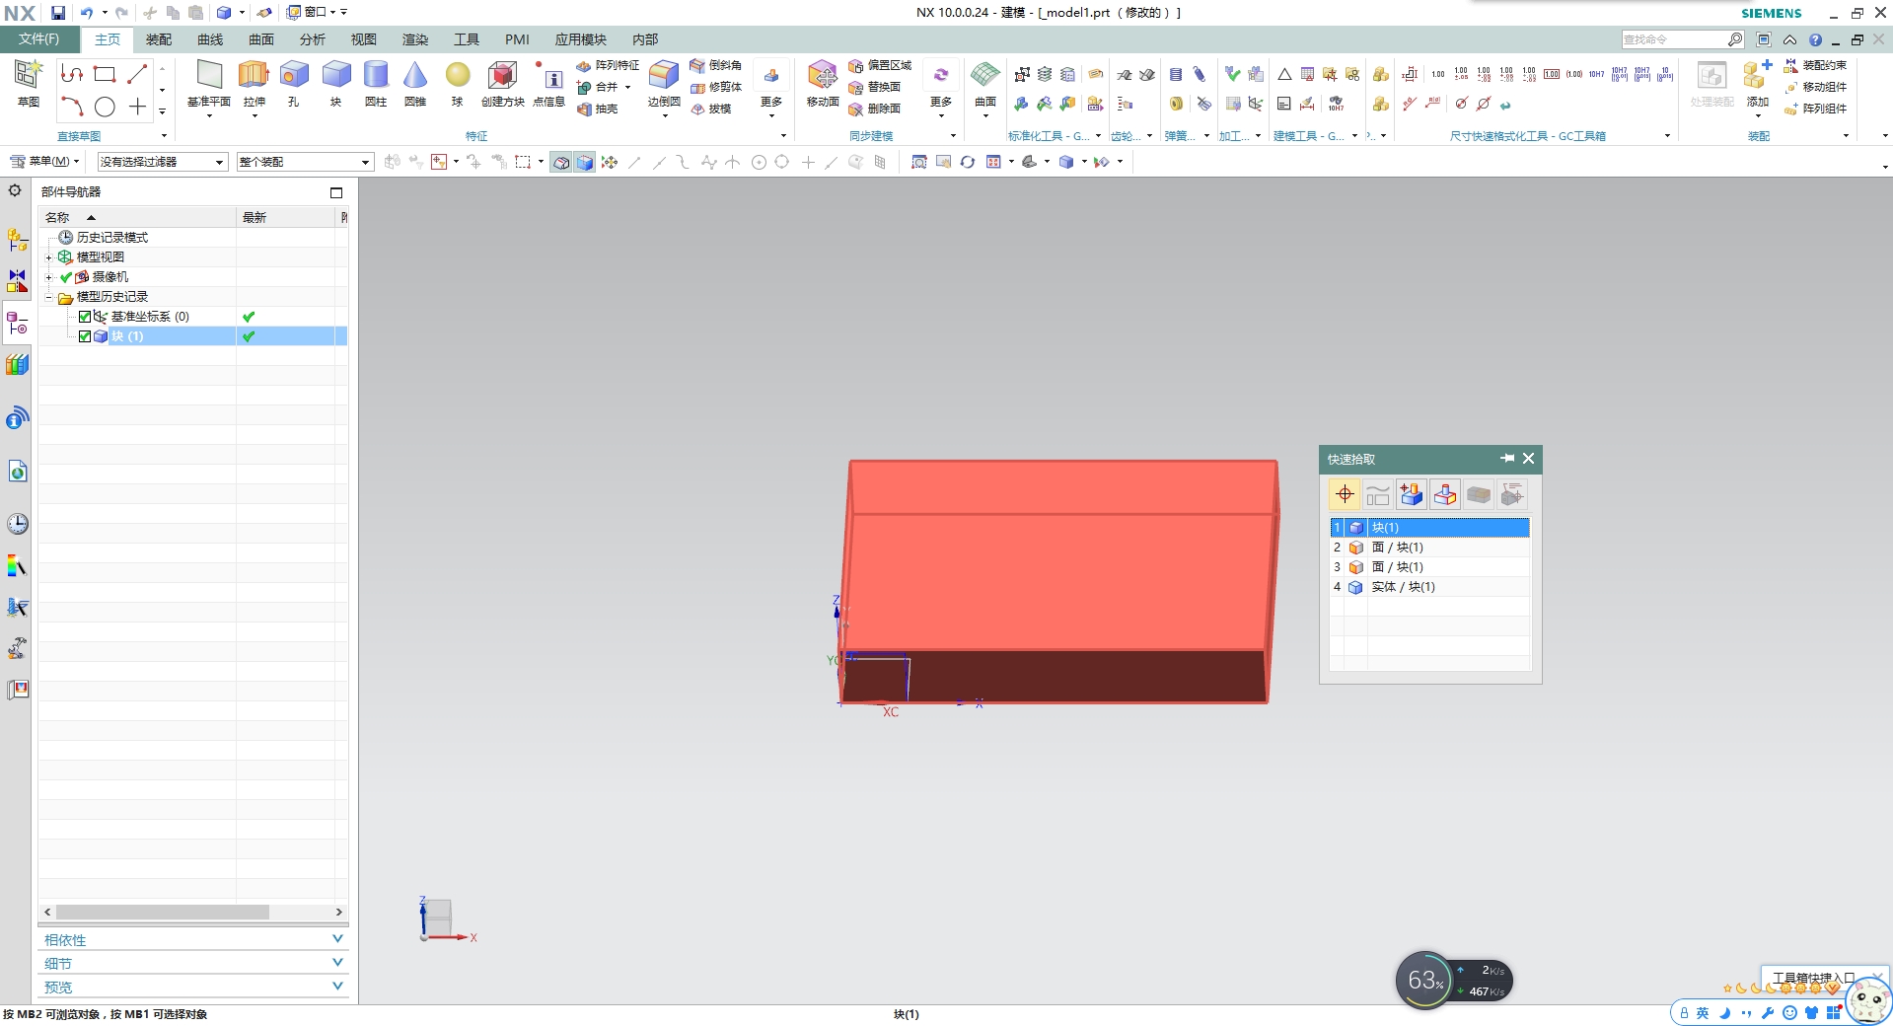Viewport: 1893px width, 1026px height.
Task: Expand the 模型视图 node
Action: point(48,256)
